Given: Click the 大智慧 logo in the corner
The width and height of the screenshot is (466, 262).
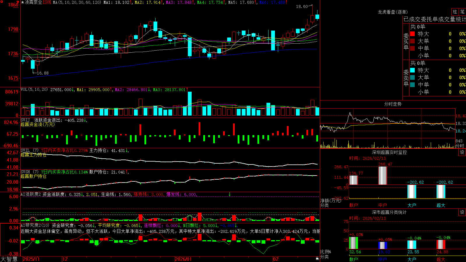Looking at the screenshot, I should 9,259.
